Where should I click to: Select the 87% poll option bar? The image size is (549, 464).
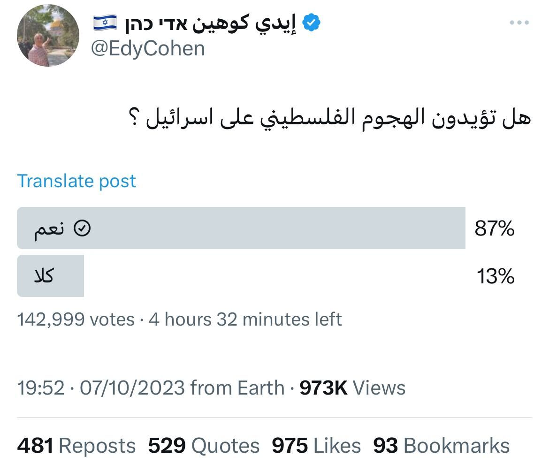pyautogui.click(x=241, y=228)
